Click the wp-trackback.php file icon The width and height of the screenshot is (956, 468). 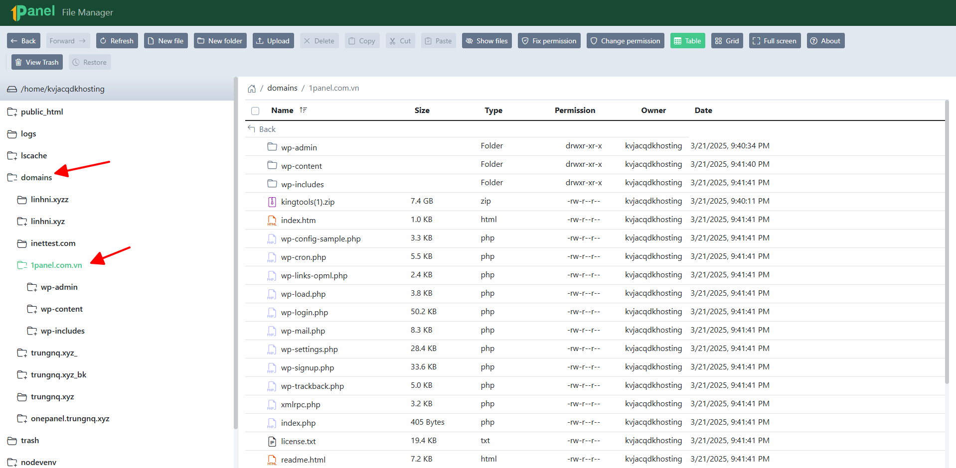click(272, 386)
